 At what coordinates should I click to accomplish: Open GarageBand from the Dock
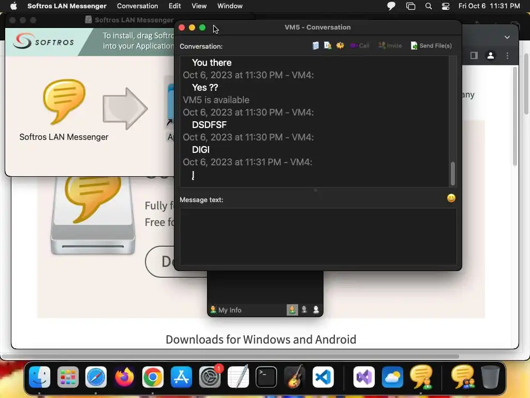click(295, 377)
